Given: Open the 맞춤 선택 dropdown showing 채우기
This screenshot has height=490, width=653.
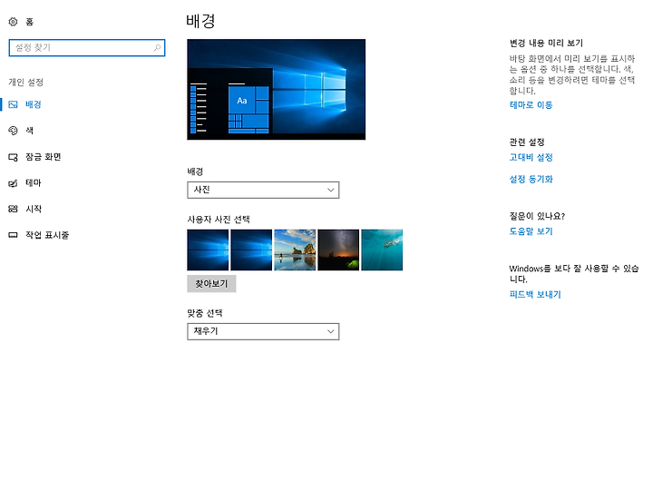Looking at the screenshot, I should [x=263, y=332].
